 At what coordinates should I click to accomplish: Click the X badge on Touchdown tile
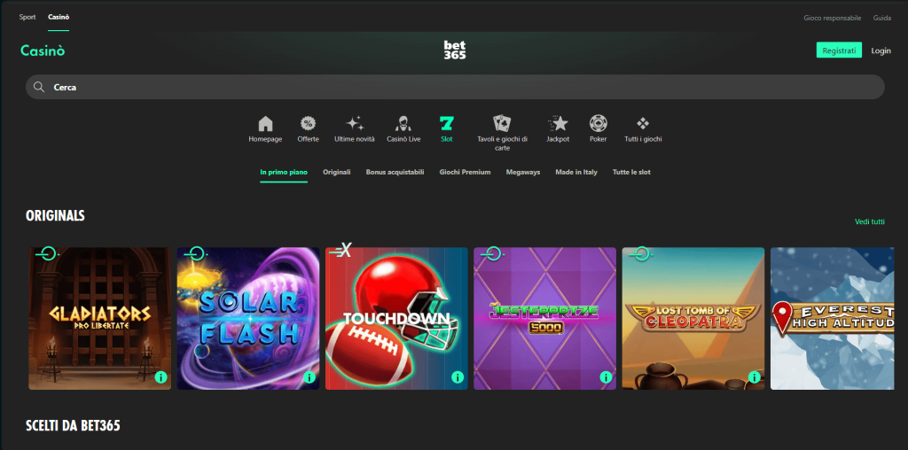pos(341,251)
